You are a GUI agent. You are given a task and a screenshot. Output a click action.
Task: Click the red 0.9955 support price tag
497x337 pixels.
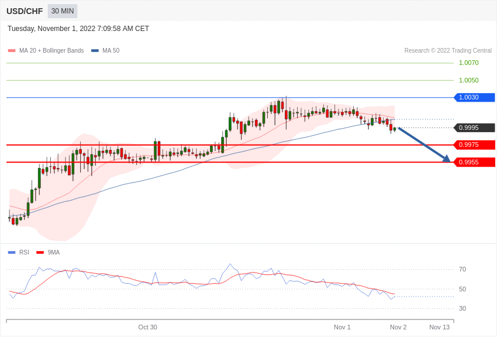(475, 162)
